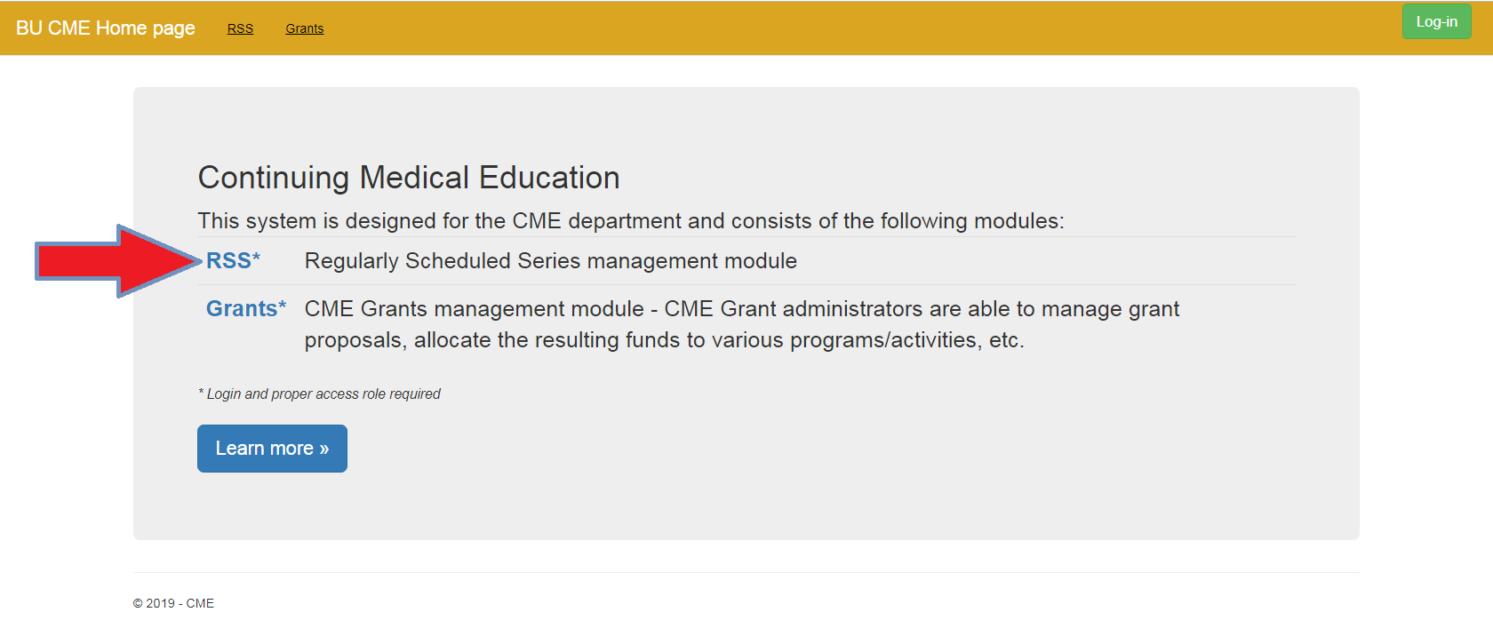
Task: Click the Regularly Scheduled Series management module text
Action: [551, 261]
